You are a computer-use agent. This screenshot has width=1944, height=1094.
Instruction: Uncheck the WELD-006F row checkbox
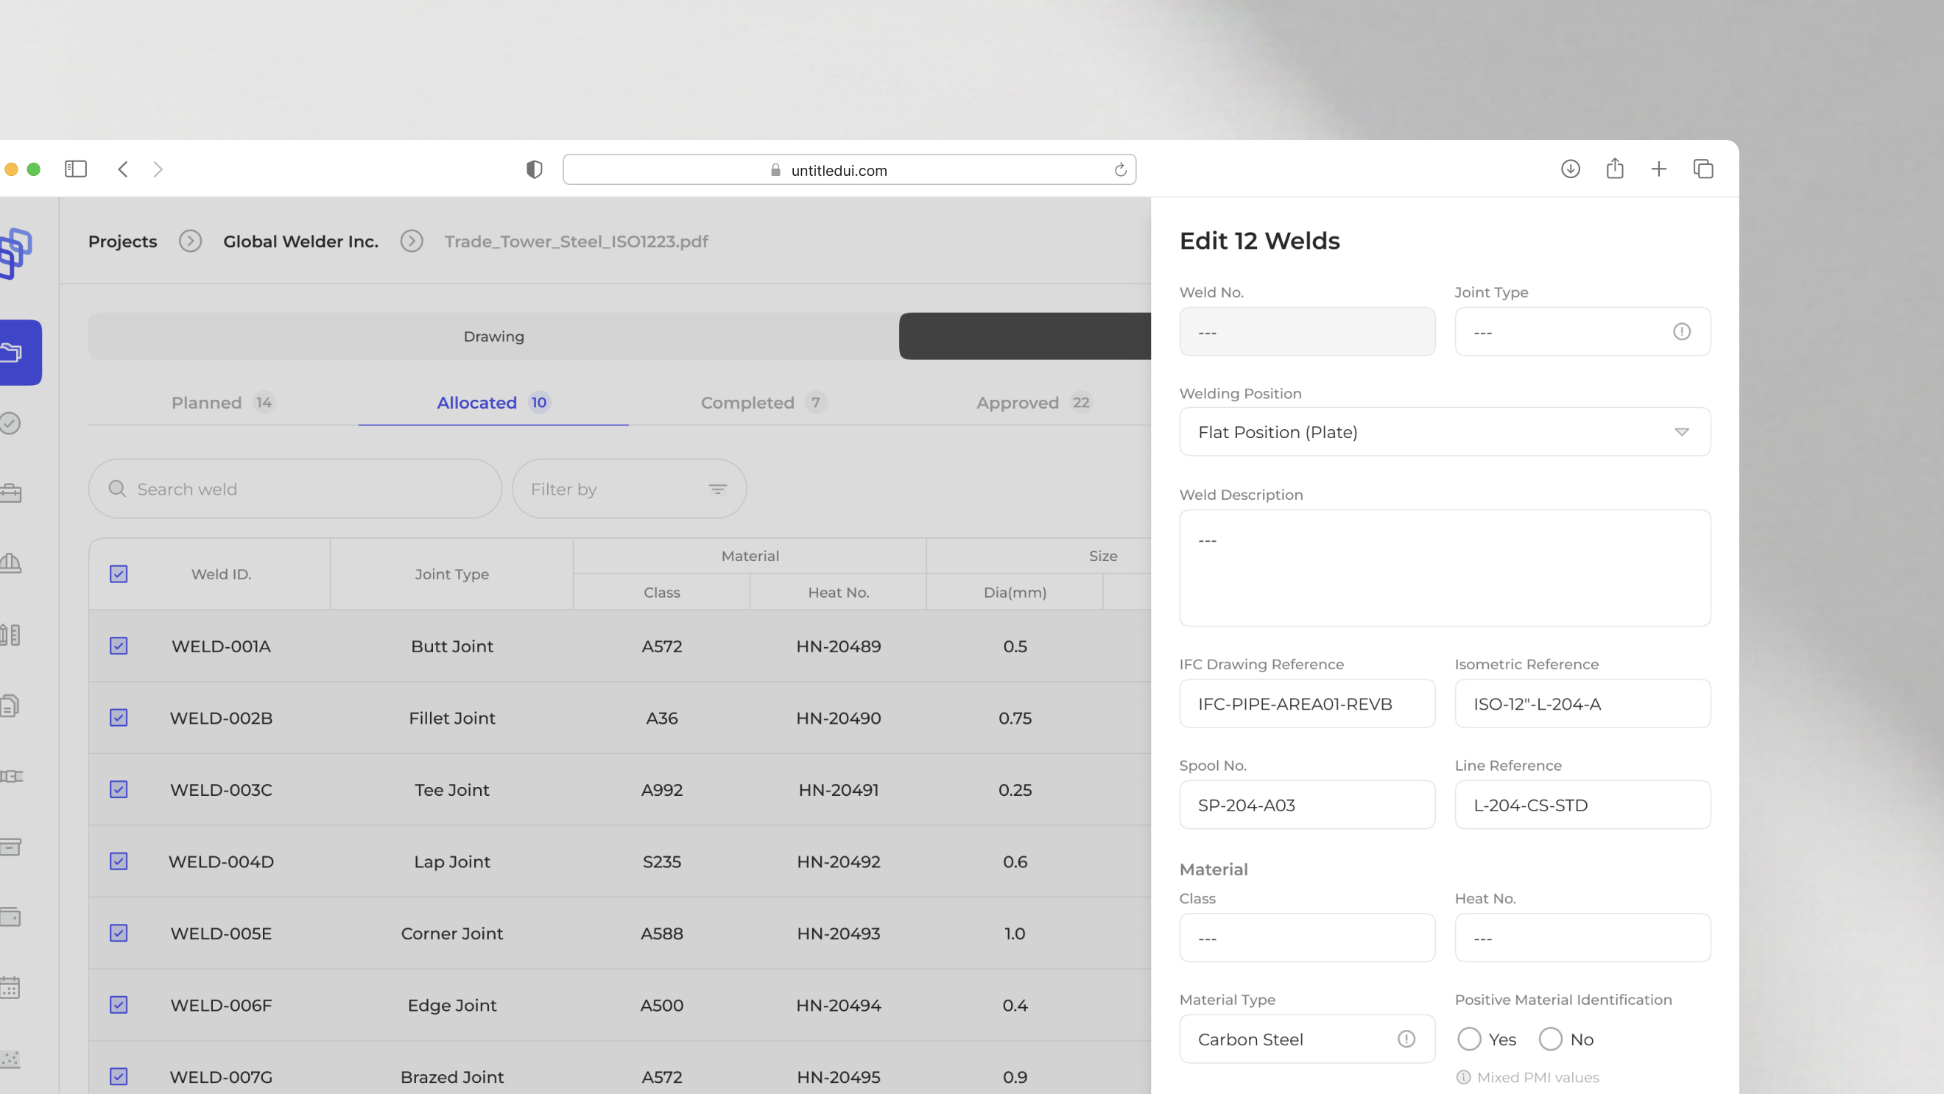(119, 1004)
